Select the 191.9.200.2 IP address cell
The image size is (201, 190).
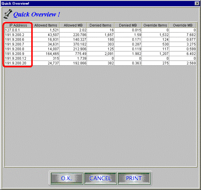(18, 35)
